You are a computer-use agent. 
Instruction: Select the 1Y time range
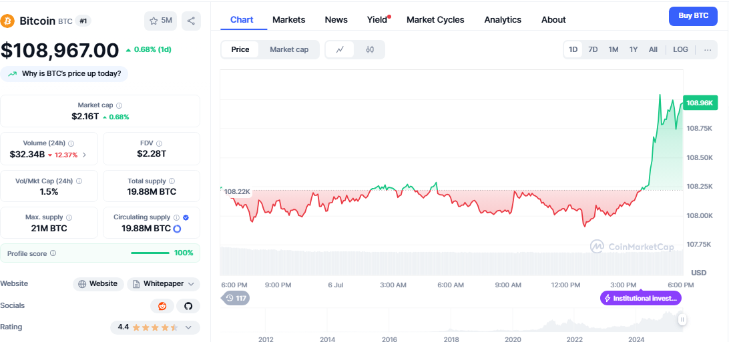(x=634, y=49)
